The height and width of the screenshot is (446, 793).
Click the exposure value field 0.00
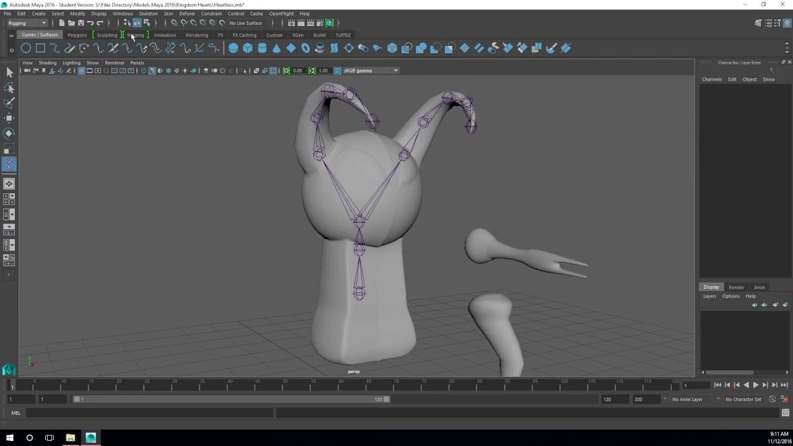(298, 71)
